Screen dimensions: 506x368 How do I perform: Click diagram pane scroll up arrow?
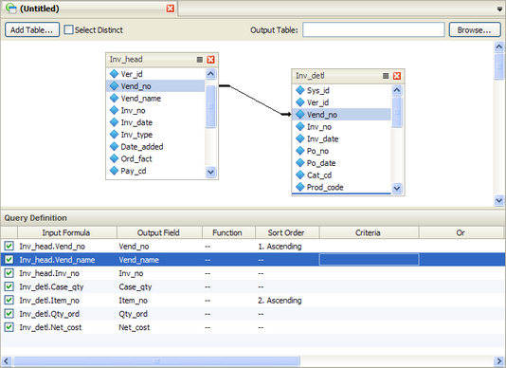click(499, 46)
